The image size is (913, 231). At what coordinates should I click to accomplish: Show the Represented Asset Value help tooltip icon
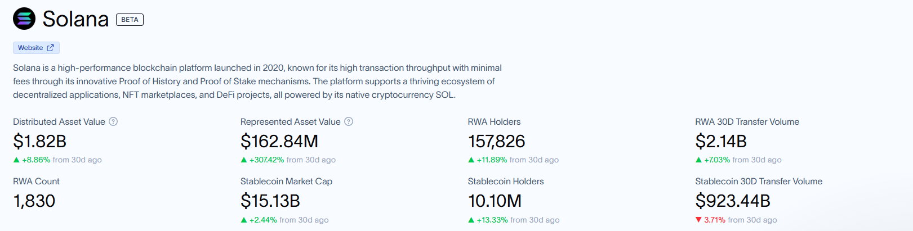pos(349,121)
